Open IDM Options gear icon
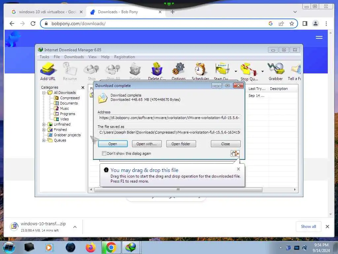This screenshot has width=338, height=254. point(179,71)
